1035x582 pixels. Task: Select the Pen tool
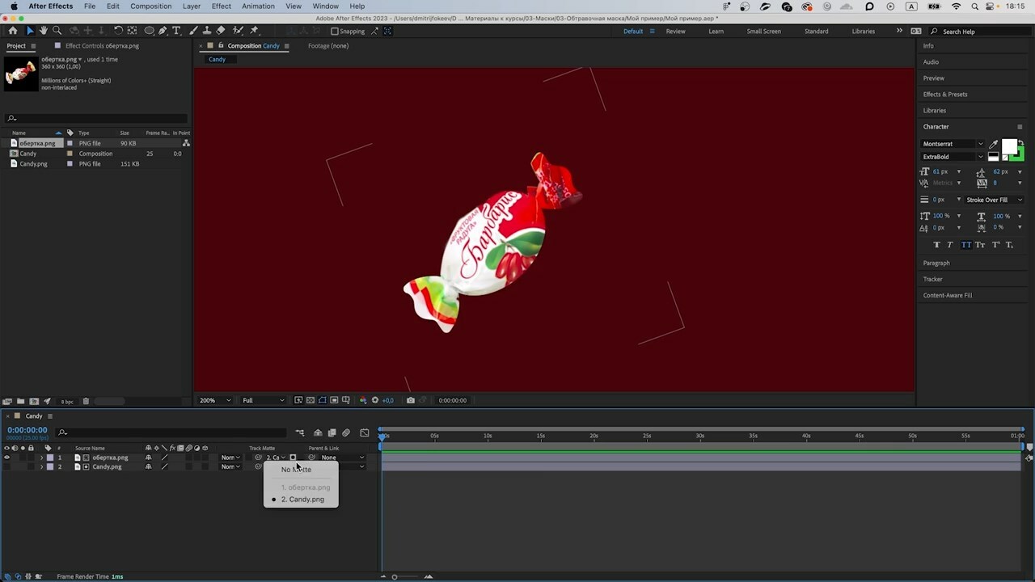[163, 31]
